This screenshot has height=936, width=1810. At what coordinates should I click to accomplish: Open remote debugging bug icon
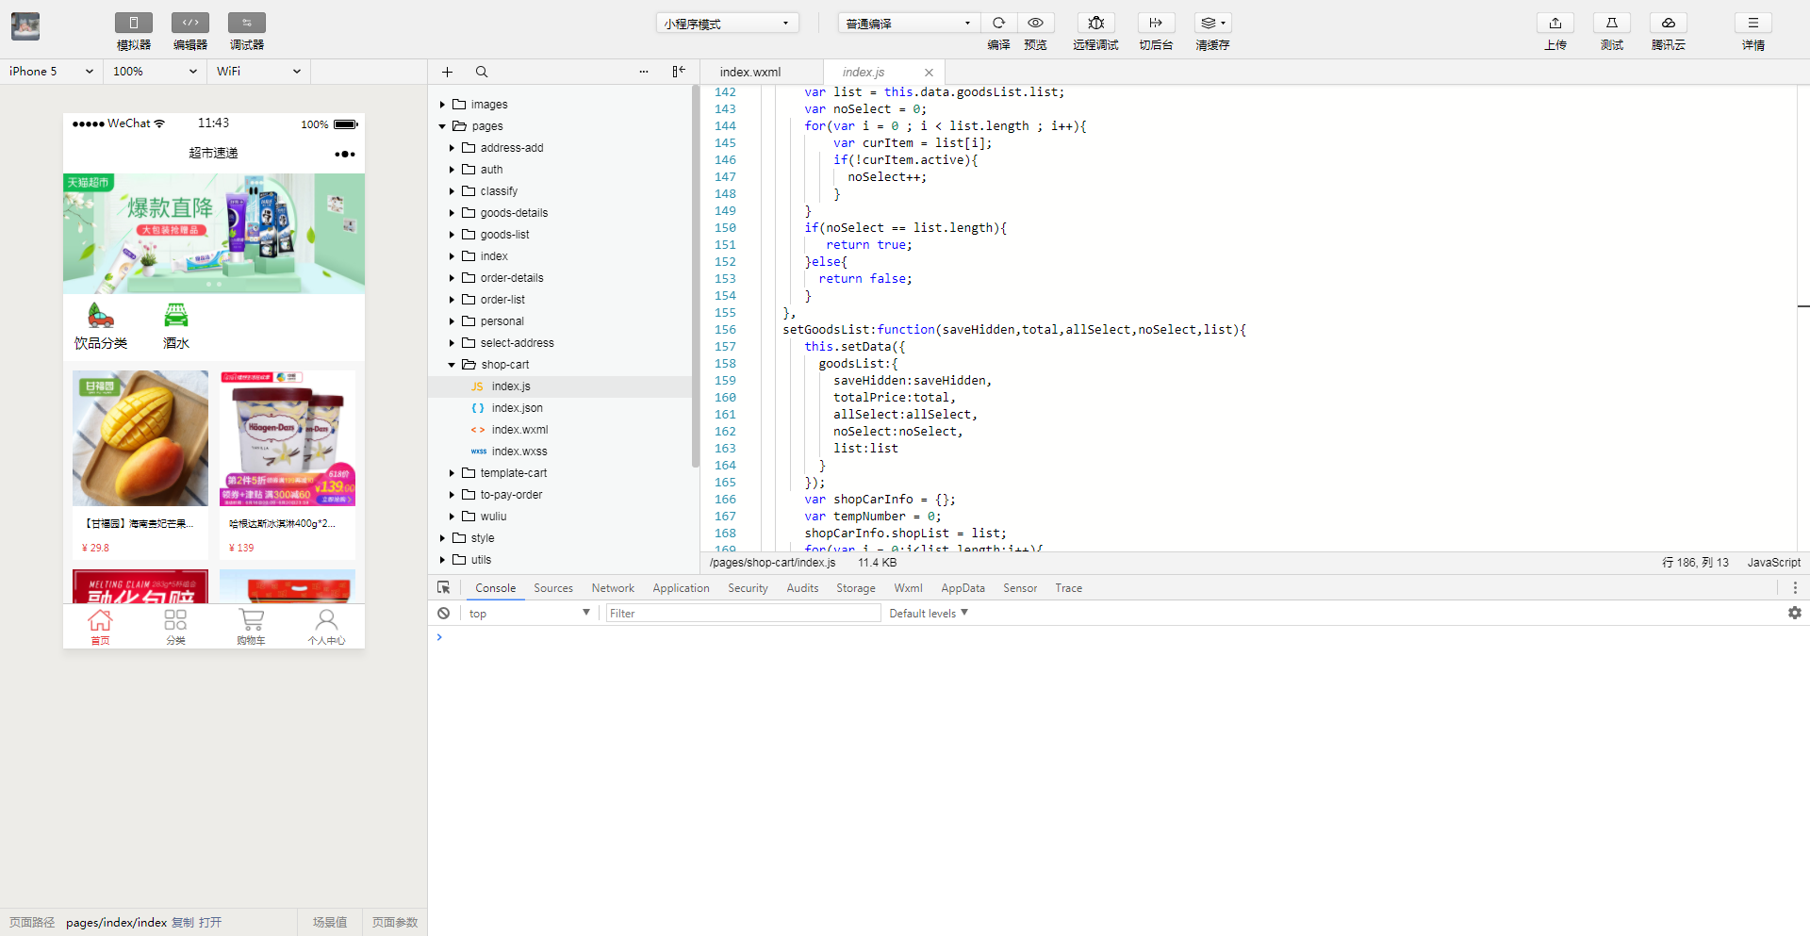pos(1095,23)
